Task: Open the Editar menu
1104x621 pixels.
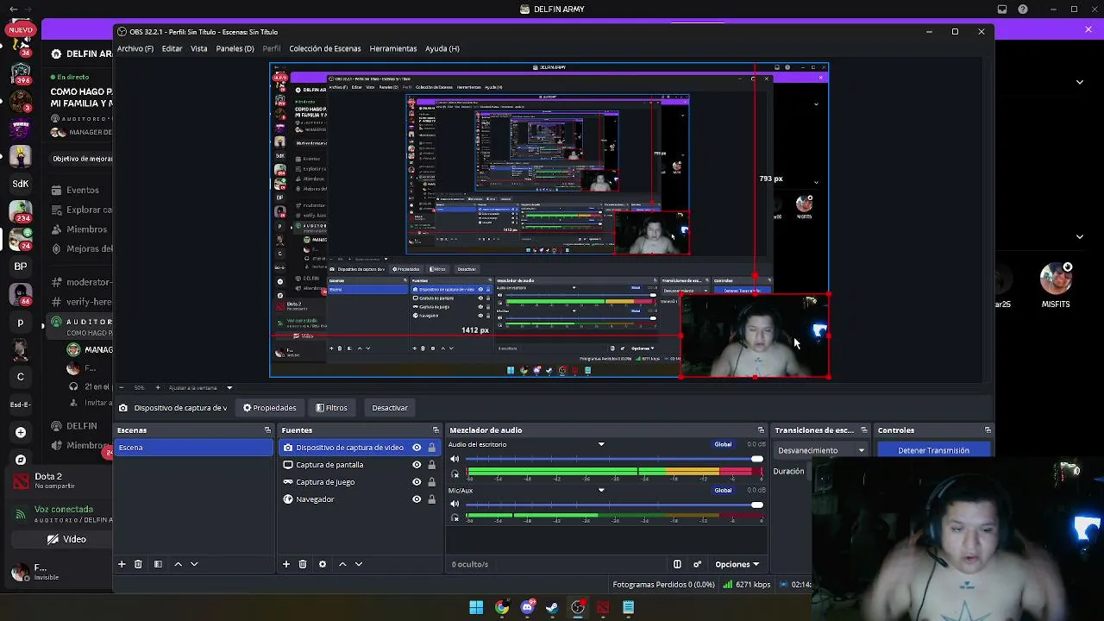Action: [x=172, y=48]
